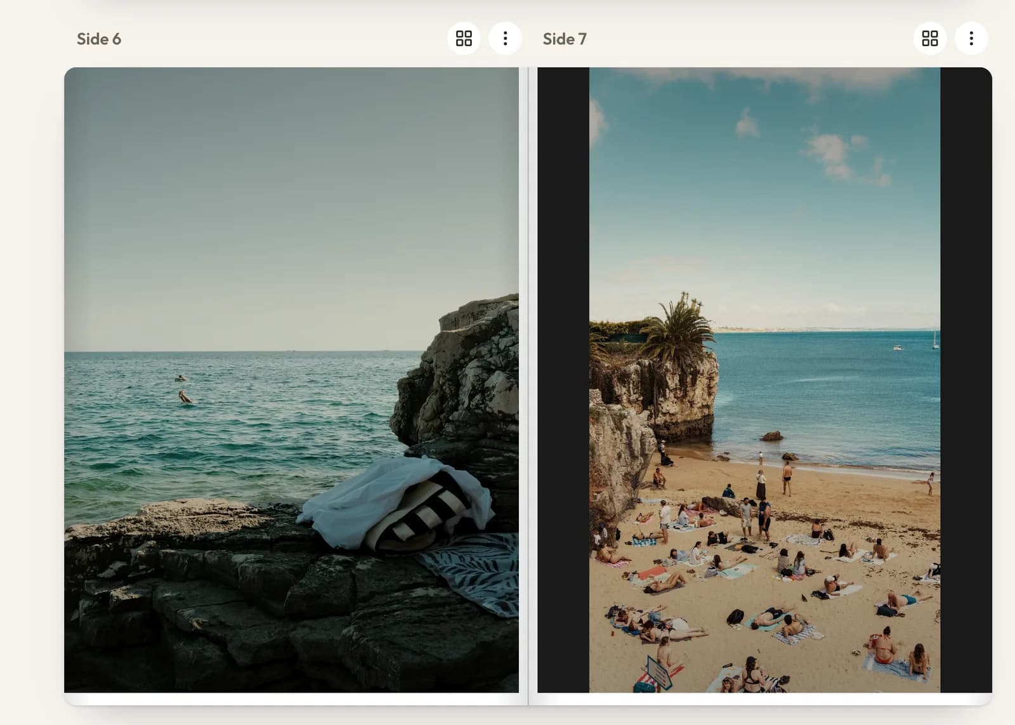Click the 'Side 7' page label

pos(565,39)
